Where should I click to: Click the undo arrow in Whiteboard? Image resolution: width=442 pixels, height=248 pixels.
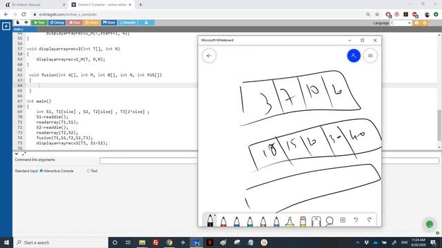(x=356, y=220)
